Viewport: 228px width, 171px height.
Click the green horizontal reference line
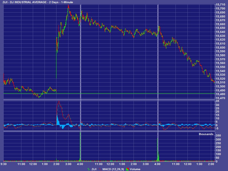click(109, 94)
